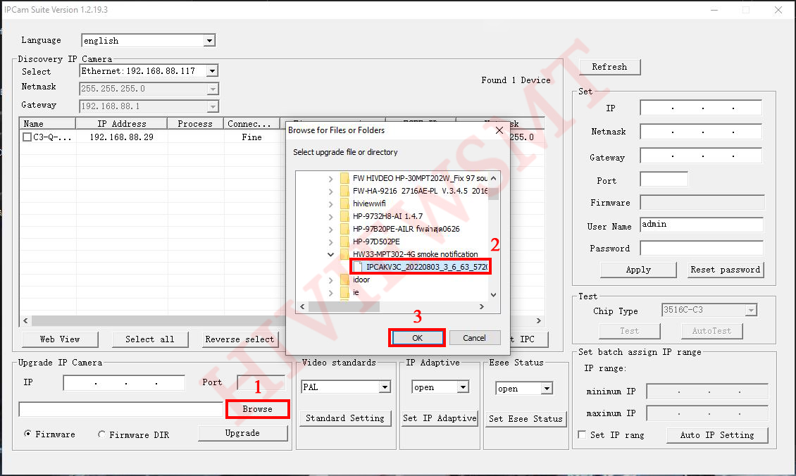Open the Language dropdown
The width and height of the screenshot is (796, 476).
tap(209, 41)
